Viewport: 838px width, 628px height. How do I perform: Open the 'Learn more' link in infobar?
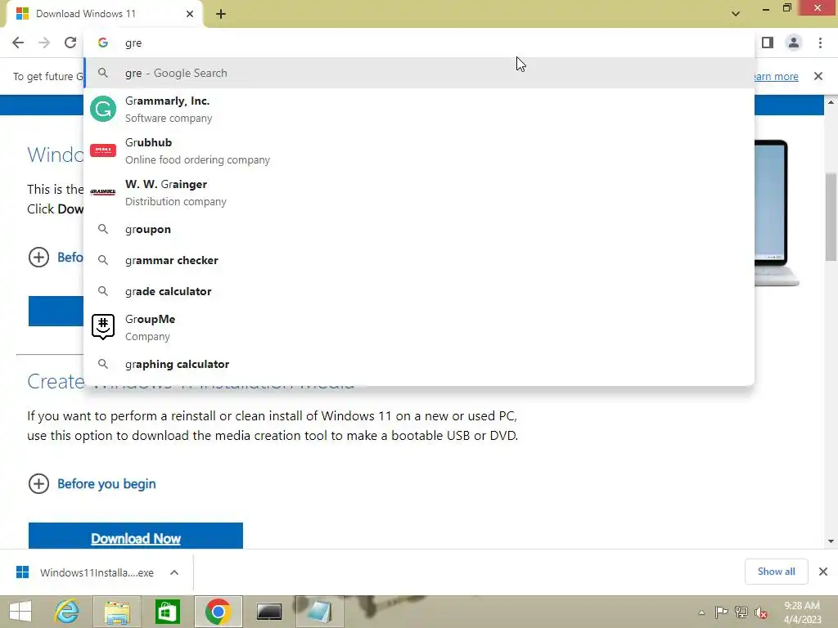pyautogui.click(x=776, y=76)
